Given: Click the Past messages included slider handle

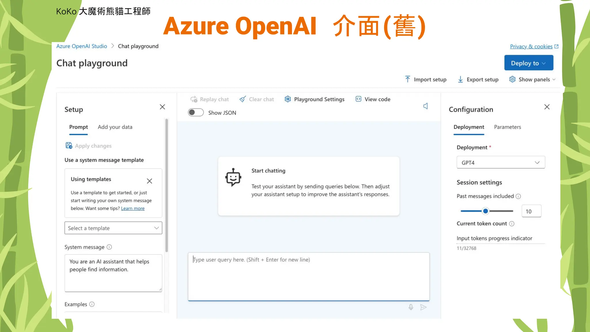Looking at the screenshot, I should 485,211.
